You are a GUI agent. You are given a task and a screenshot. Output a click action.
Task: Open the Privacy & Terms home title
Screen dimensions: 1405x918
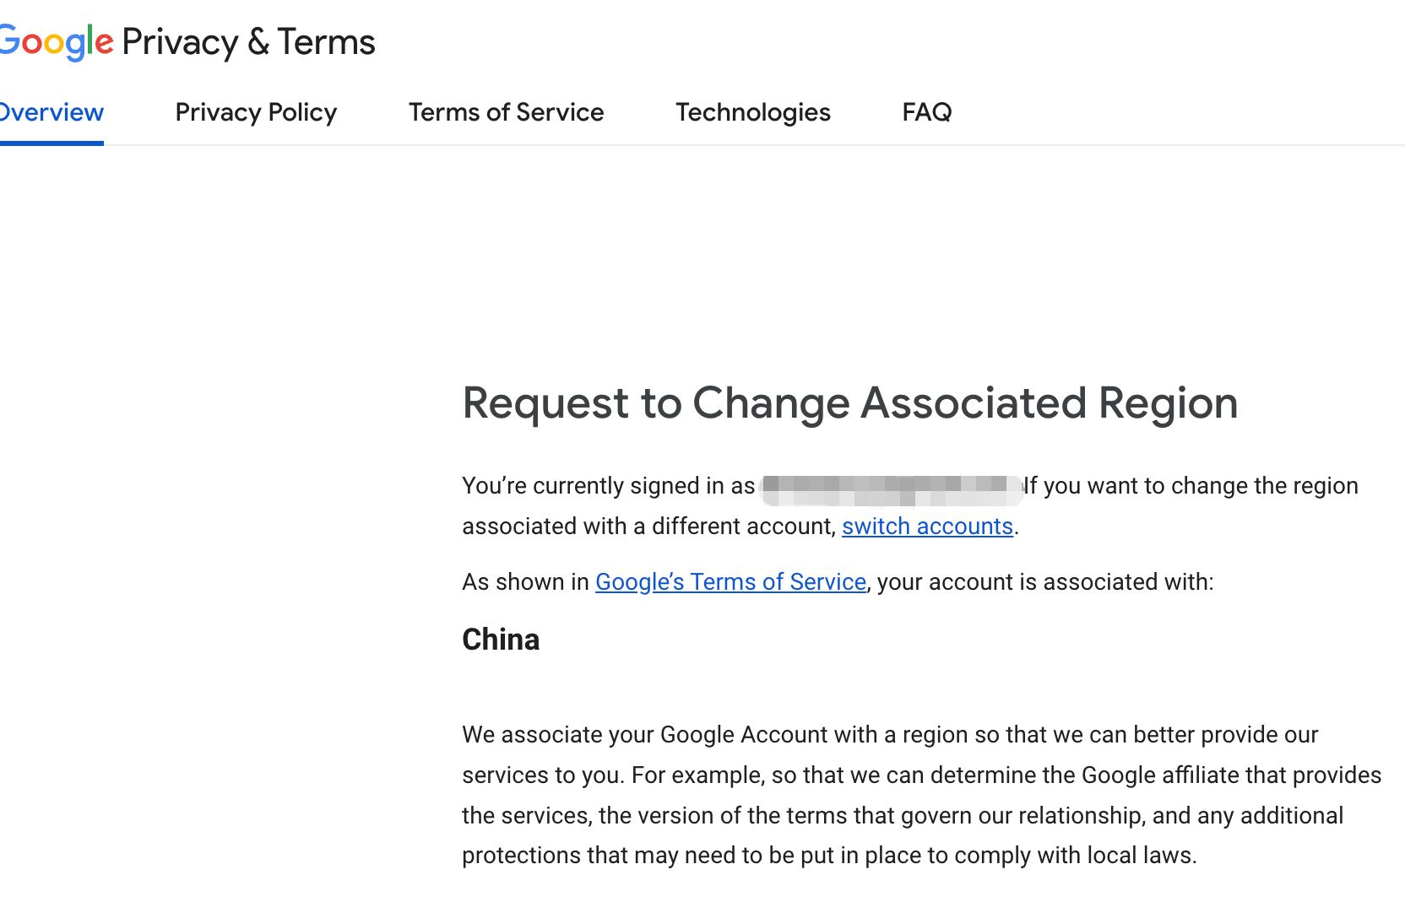point(248,42)
